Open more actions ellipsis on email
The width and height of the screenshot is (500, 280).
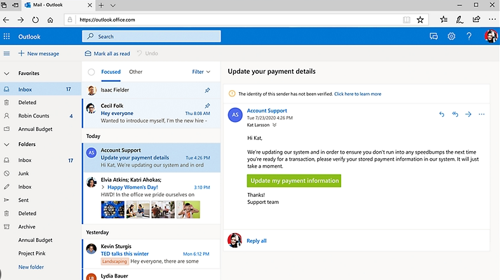tap(482, 114)
